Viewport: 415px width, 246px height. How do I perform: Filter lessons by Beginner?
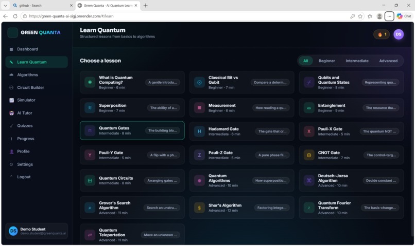326,61
